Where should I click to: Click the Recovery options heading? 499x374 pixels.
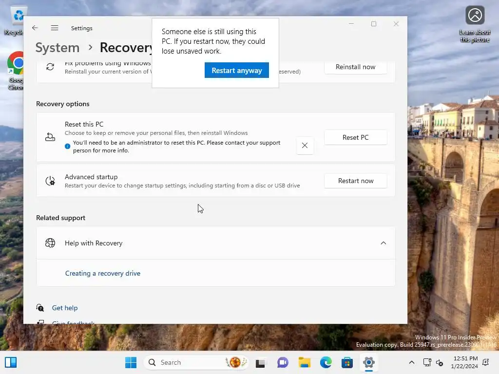63,104
